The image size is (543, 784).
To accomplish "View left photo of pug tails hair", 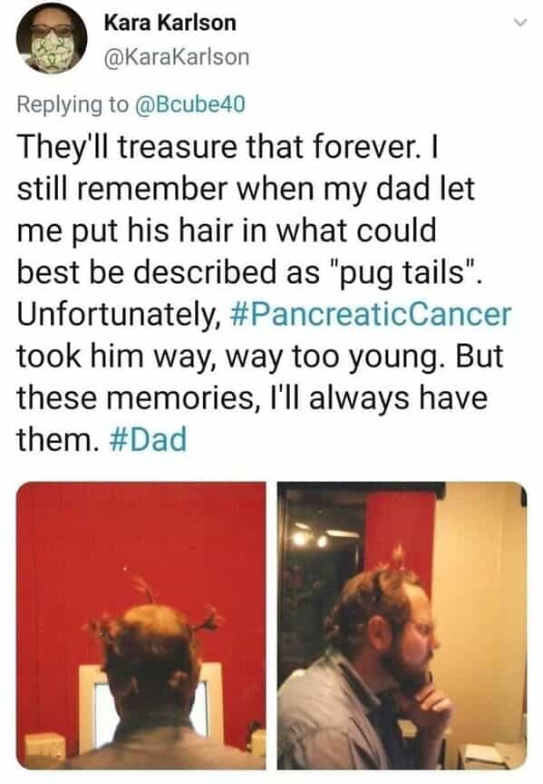I will click(141, 625).
